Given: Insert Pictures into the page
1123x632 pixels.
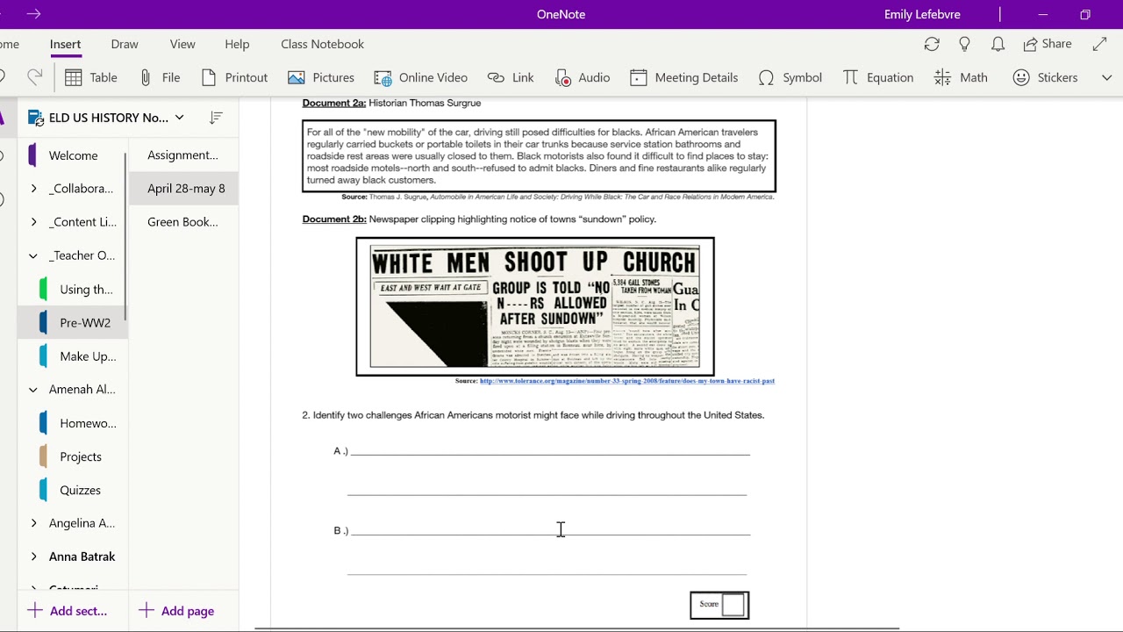Looking at the screenshot, I should pyautogui.click(x=321, y=77).
